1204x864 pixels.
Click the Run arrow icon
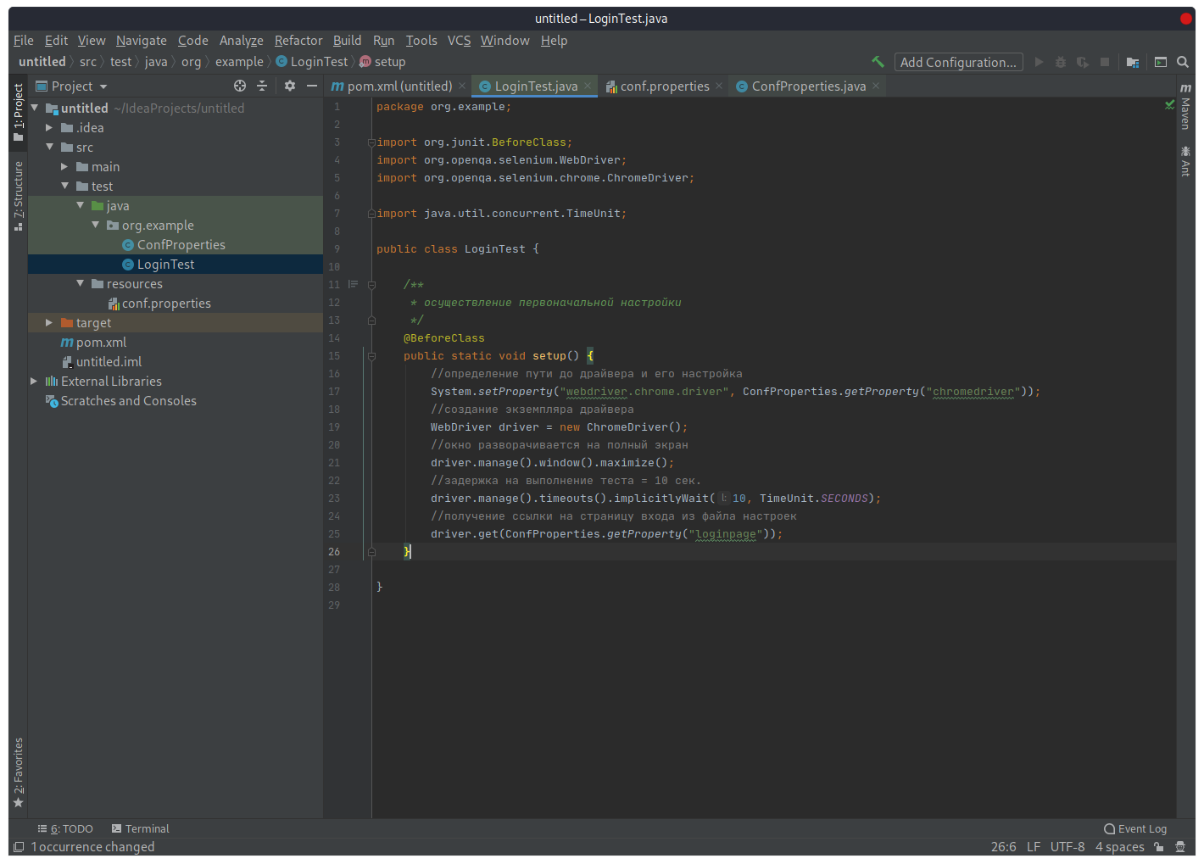pyautogui.click(x=1039, y=62)
